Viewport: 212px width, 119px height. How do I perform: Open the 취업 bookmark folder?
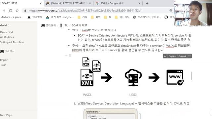coord(96,17)
